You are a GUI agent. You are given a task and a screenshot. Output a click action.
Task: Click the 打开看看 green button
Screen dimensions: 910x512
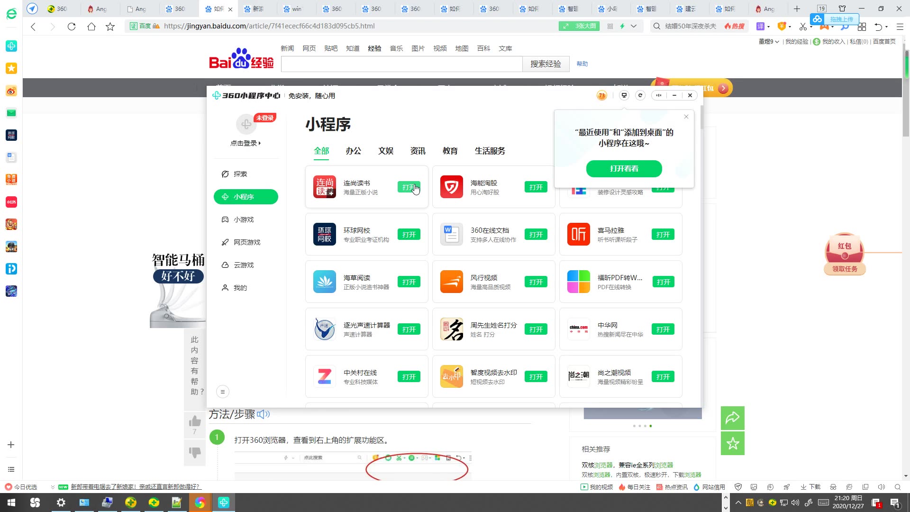click(x=624, y=169)
